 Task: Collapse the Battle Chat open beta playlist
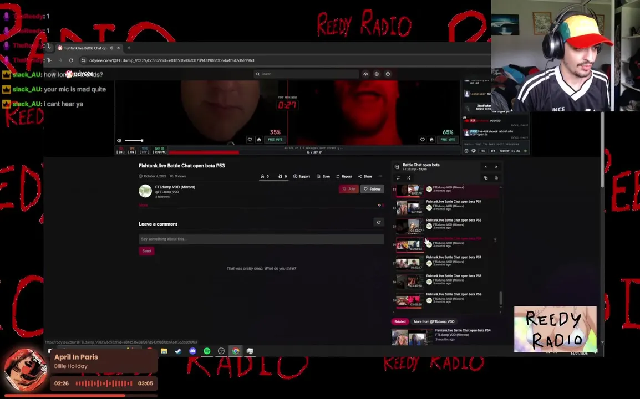pos(486,167)
